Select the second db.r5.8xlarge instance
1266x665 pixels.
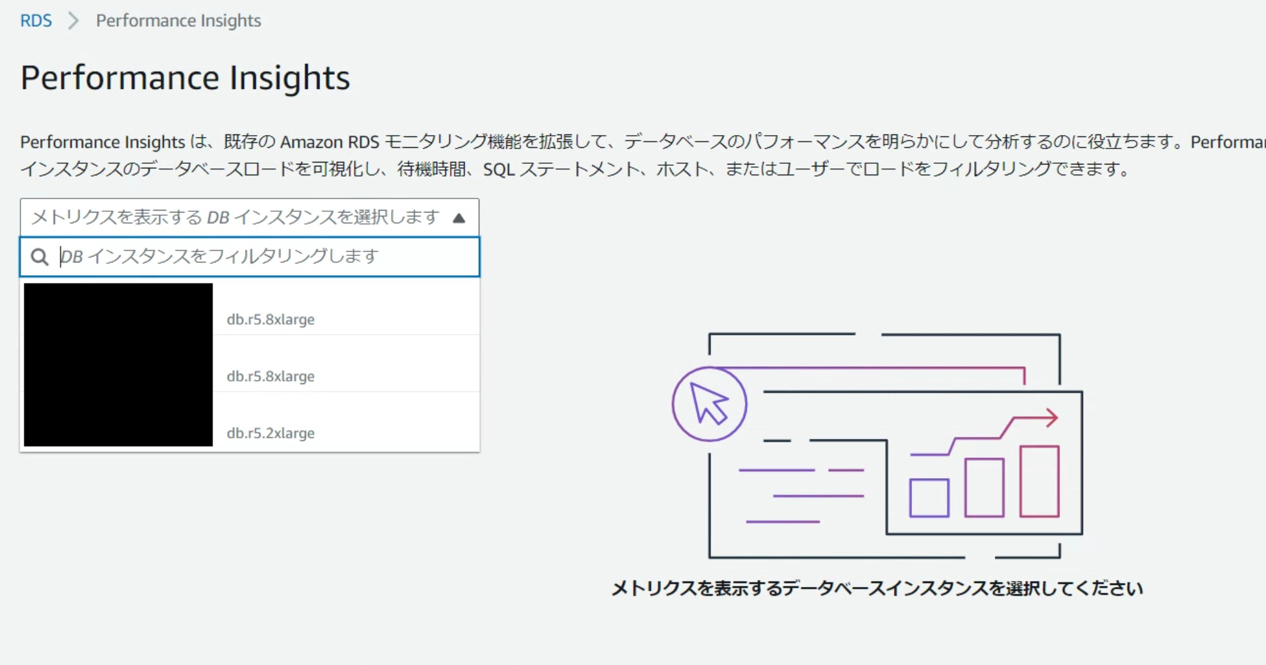pyautogui.click(x=271, y=376)
